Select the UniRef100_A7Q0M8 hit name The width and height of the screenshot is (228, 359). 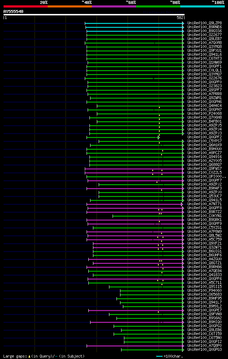coord(204,43)
